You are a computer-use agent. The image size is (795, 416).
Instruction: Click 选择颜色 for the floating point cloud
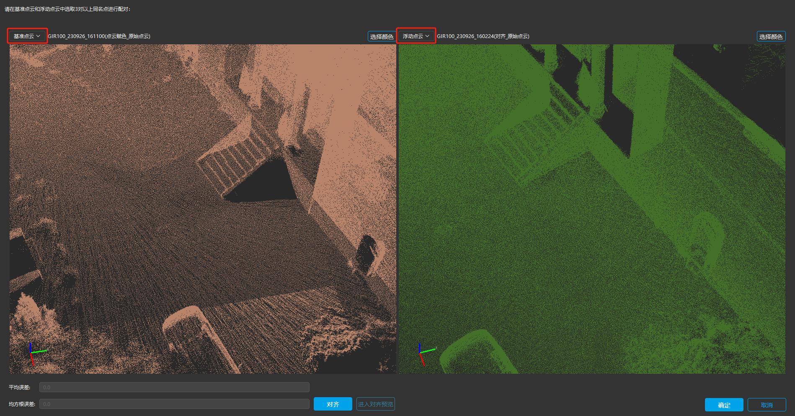(x=771, y=36)
